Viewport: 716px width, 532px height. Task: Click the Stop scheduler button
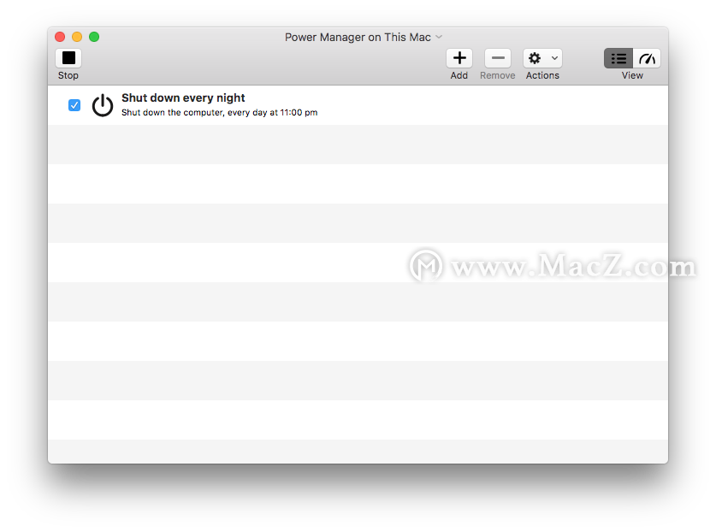click(x=68, y=58)
